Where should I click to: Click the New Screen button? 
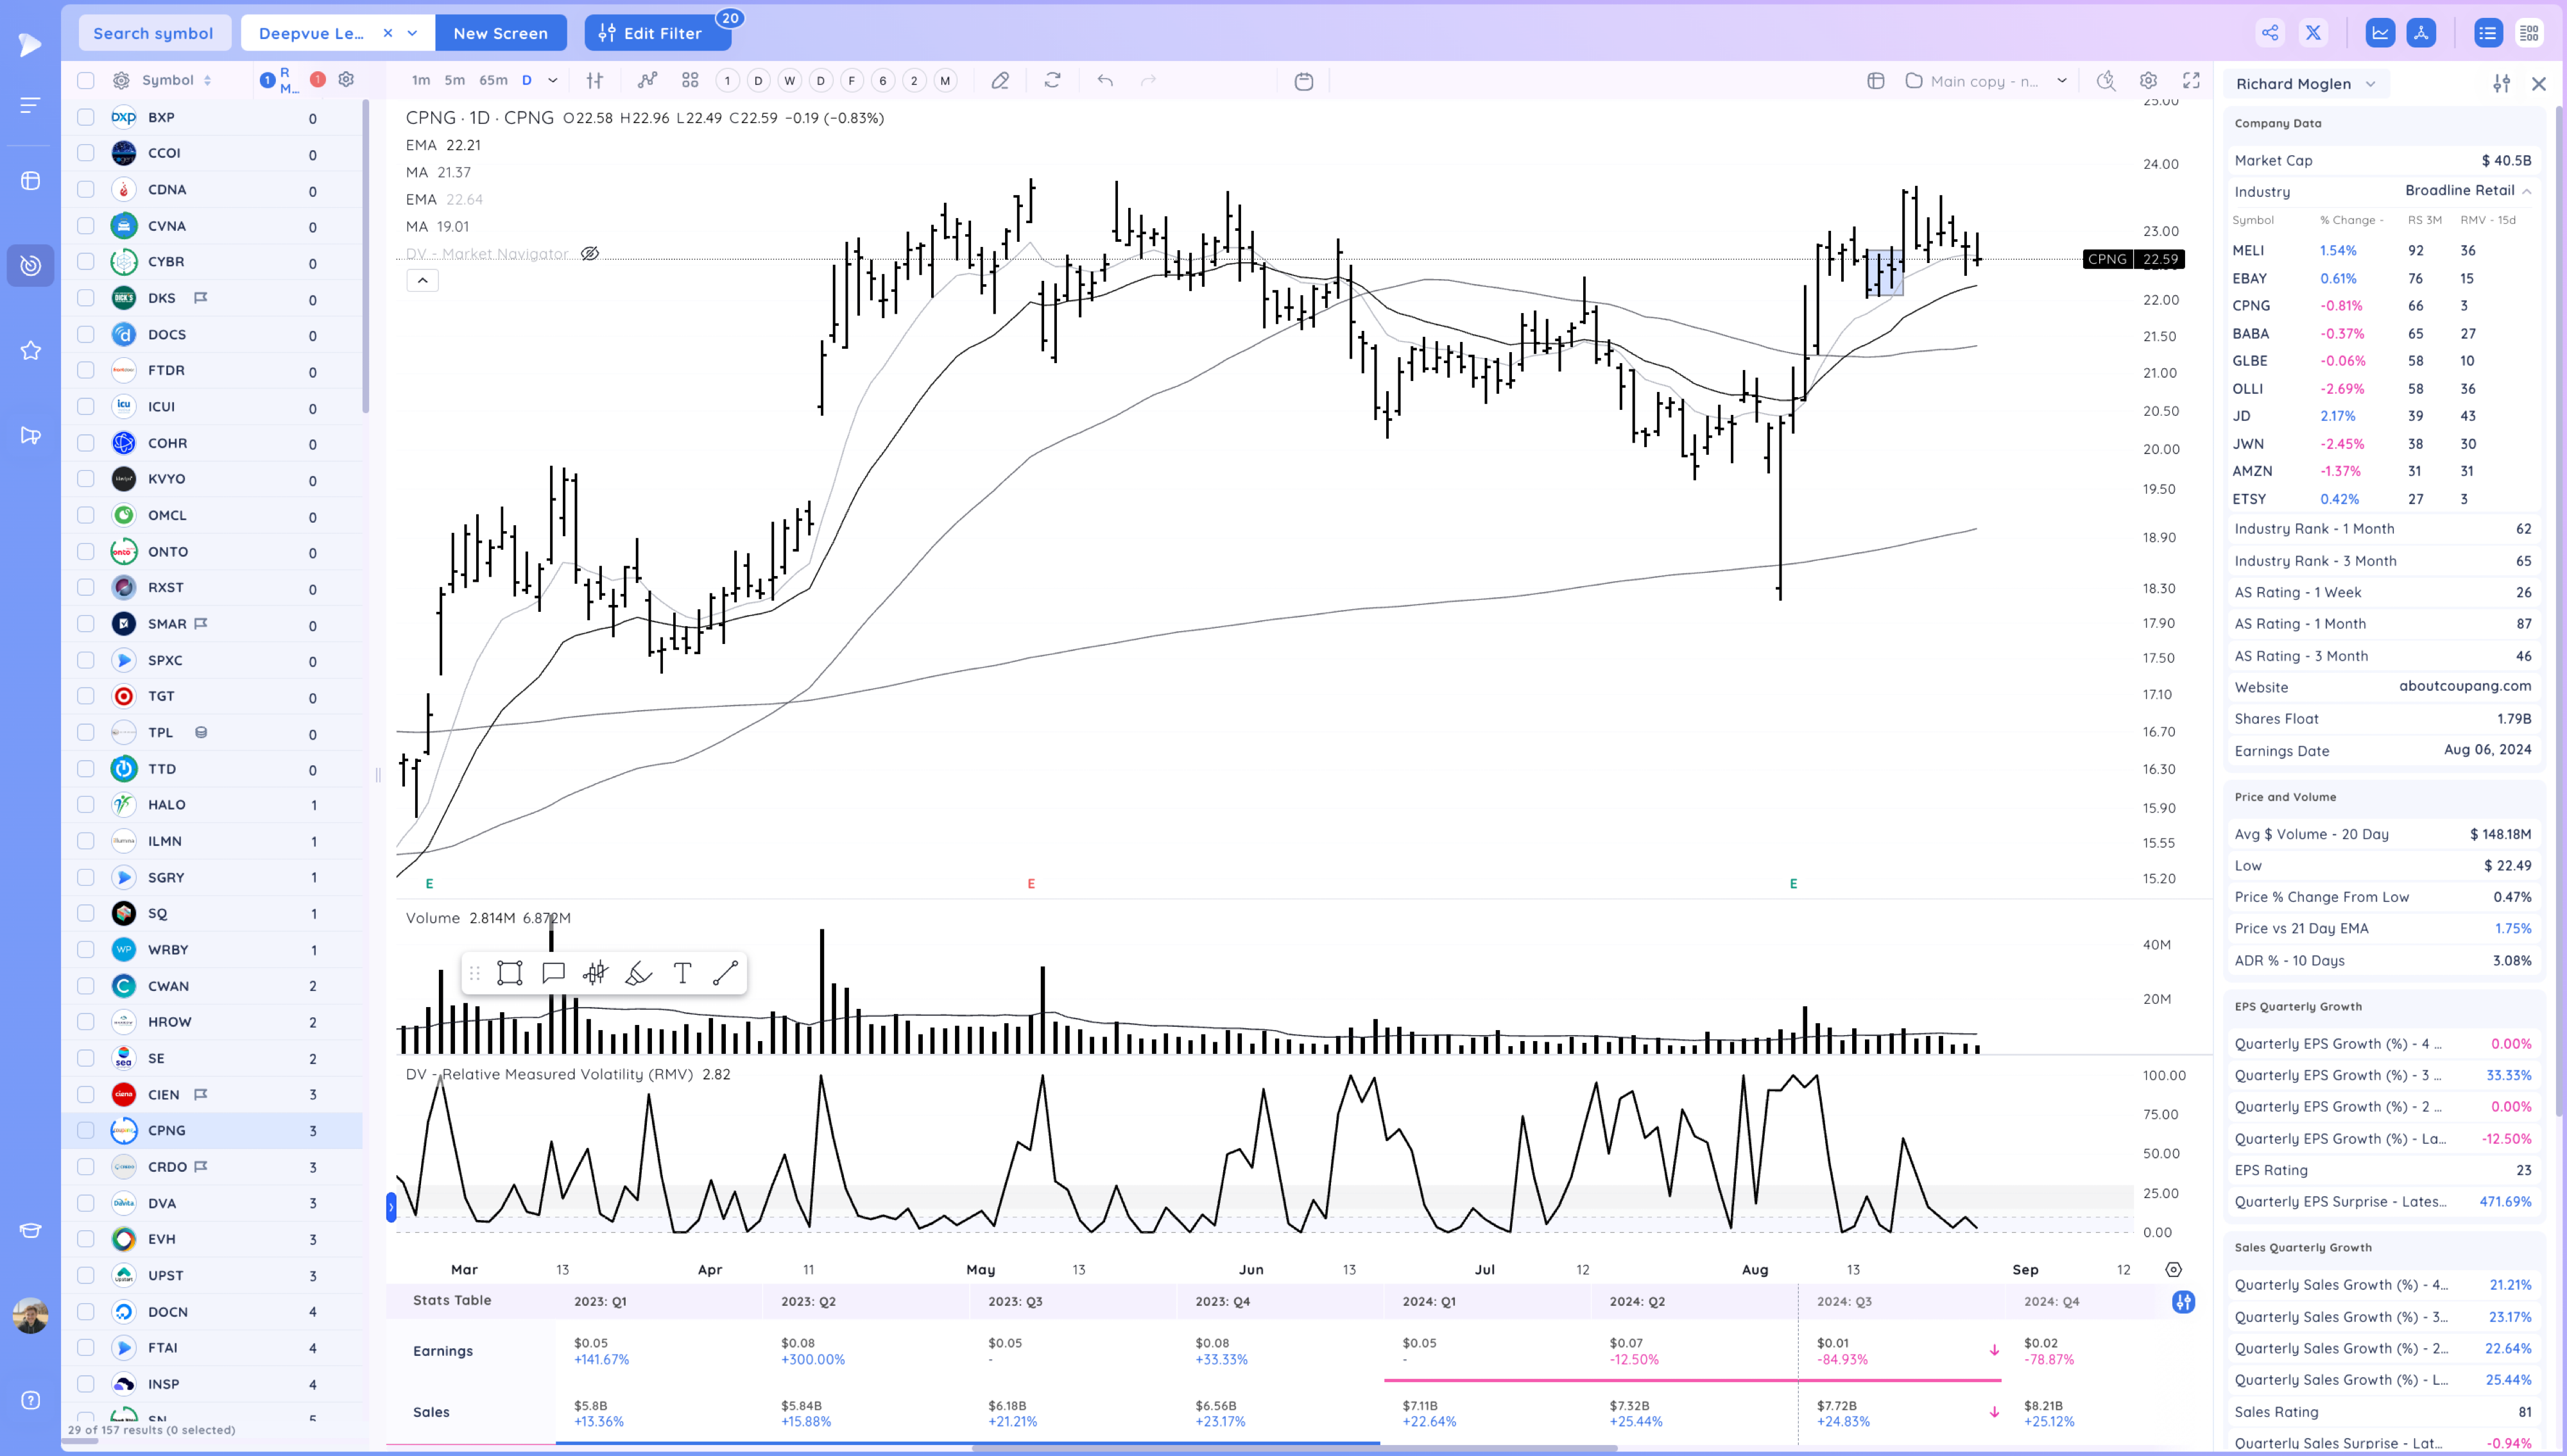click(x=500, y=33)
